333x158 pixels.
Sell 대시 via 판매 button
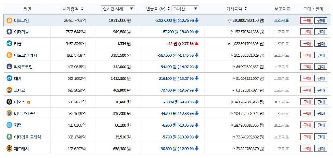[x=321, y=79]
